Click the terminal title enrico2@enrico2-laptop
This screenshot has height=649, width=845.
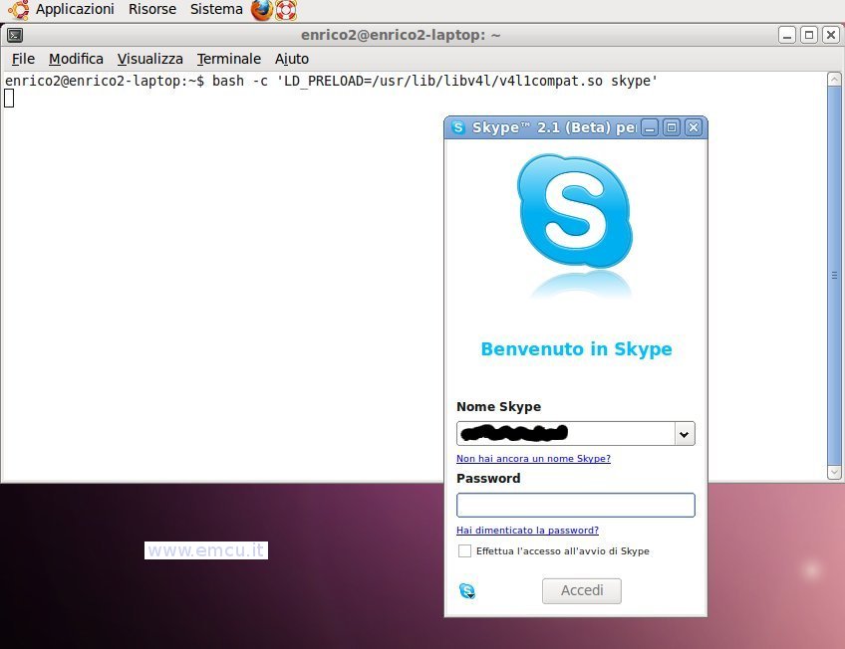[401, 35]
